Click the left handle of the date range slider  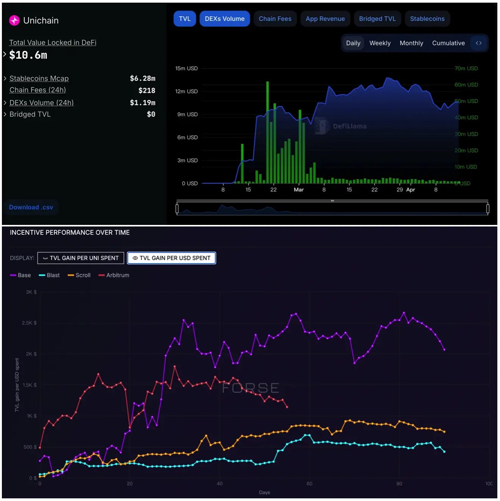[x=177, y=208]
